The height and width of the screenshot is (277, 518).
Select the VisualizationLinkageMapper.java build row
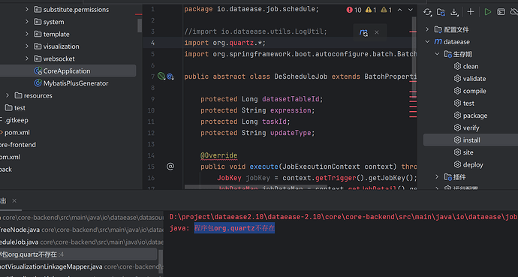82,266
